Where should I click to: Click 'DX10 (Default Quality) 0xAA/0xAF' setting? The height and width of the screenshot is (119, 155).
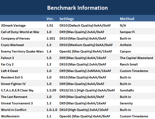pyautogui.click(x=85, y=26)
